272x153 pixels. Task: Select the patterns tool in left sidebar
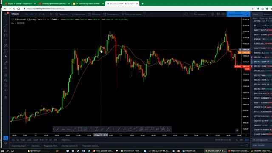6,45
